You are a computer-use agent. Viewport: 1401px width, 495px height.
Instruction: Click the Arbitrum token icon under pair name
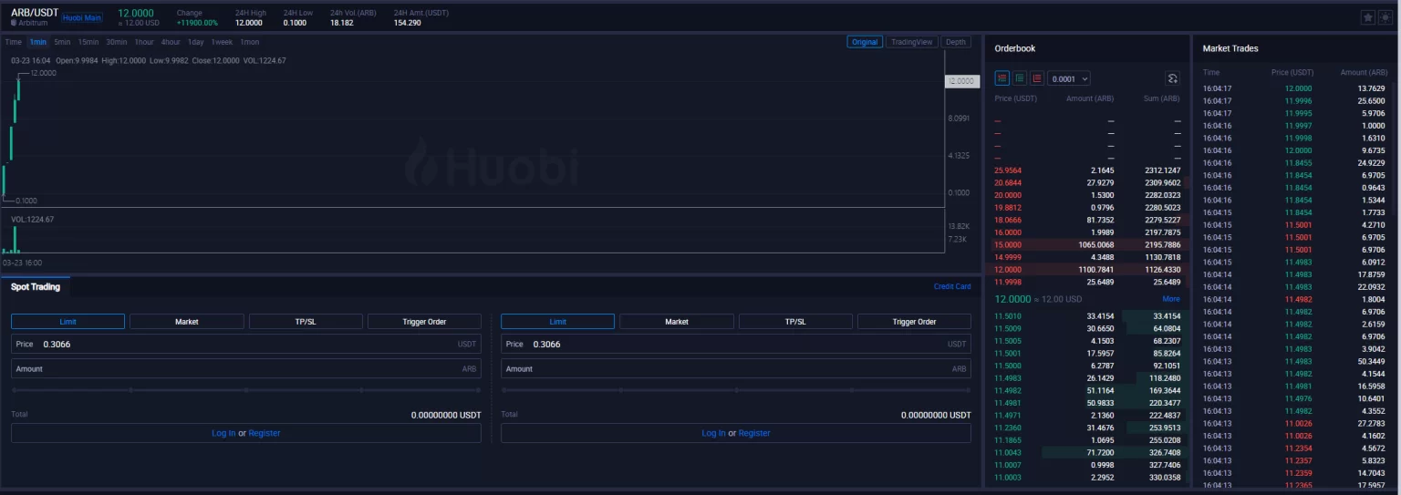[x=14, y=23]
